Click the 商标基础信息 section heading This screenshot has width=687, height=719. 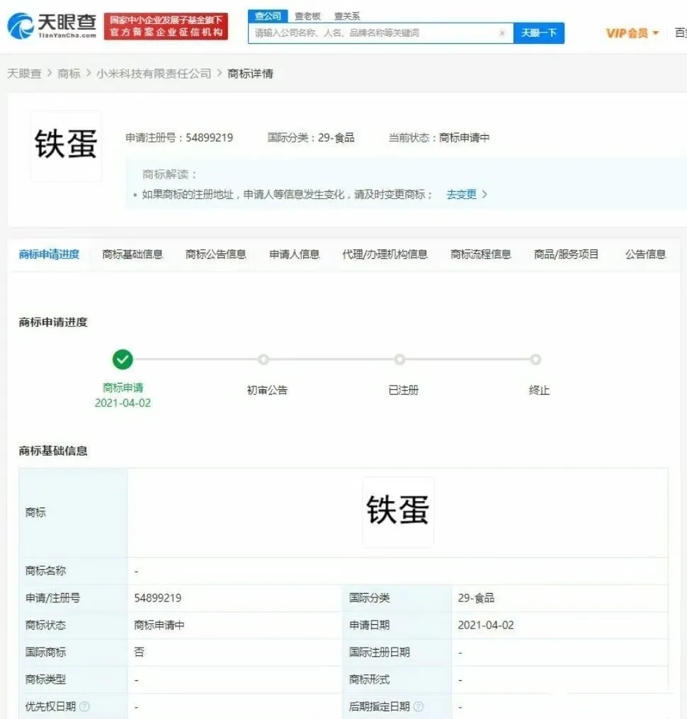tap(53, 451)
